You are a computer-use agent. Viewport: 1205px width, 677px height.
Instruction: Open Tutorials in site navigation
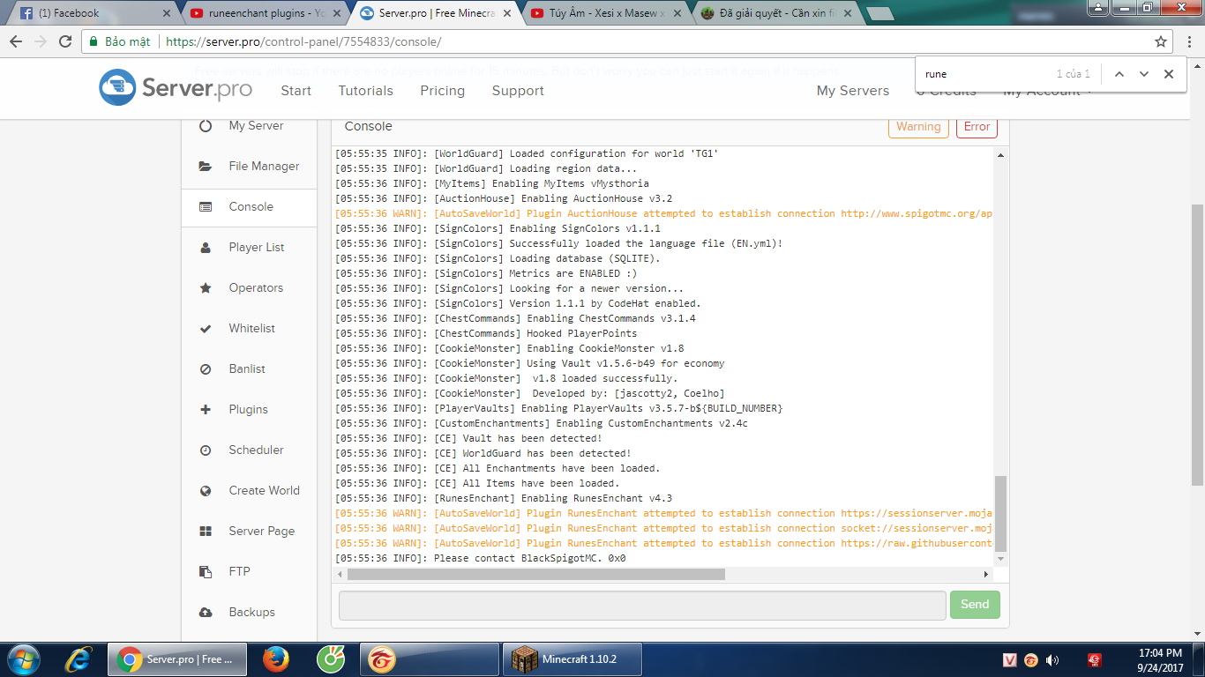click(x=365, y=91)
